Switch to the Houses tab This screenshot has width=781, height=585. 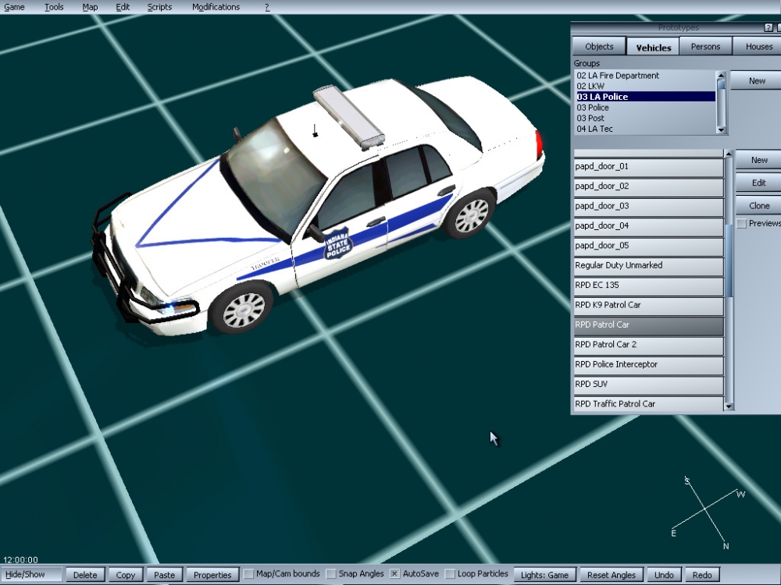tap(758, 46)
